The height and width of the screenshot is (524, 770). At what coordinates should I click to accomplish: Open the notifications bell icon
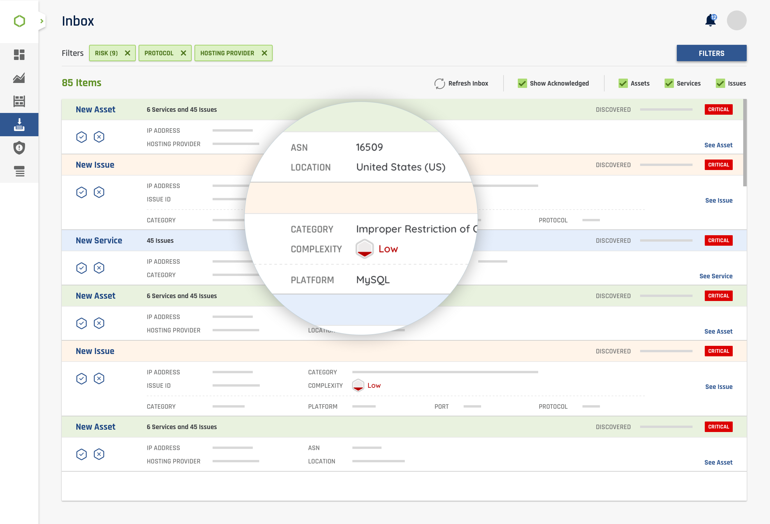tap(710, 21)
